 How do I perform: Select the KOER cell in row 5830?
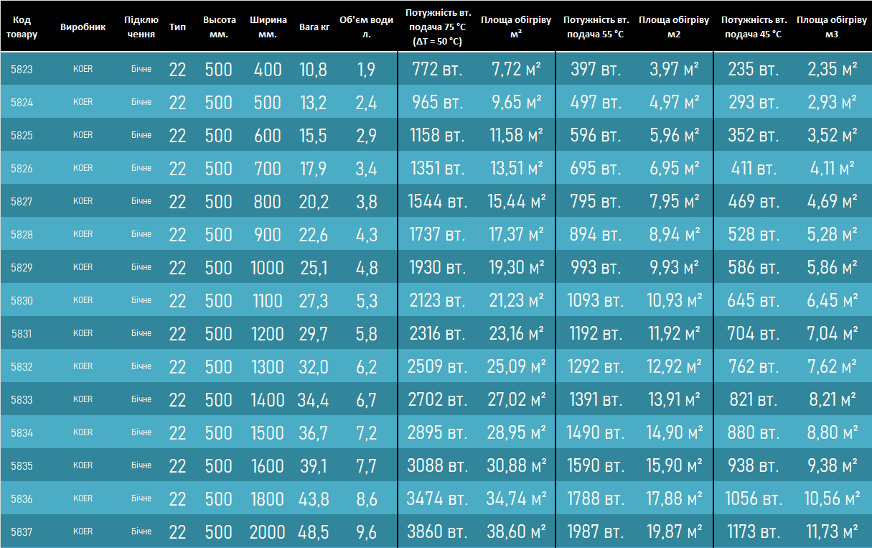tap(83, 300)
